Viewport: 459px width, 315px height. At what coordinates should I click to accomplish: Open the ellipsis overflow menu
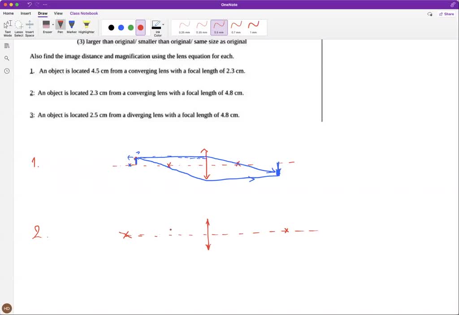coord(44,4)
